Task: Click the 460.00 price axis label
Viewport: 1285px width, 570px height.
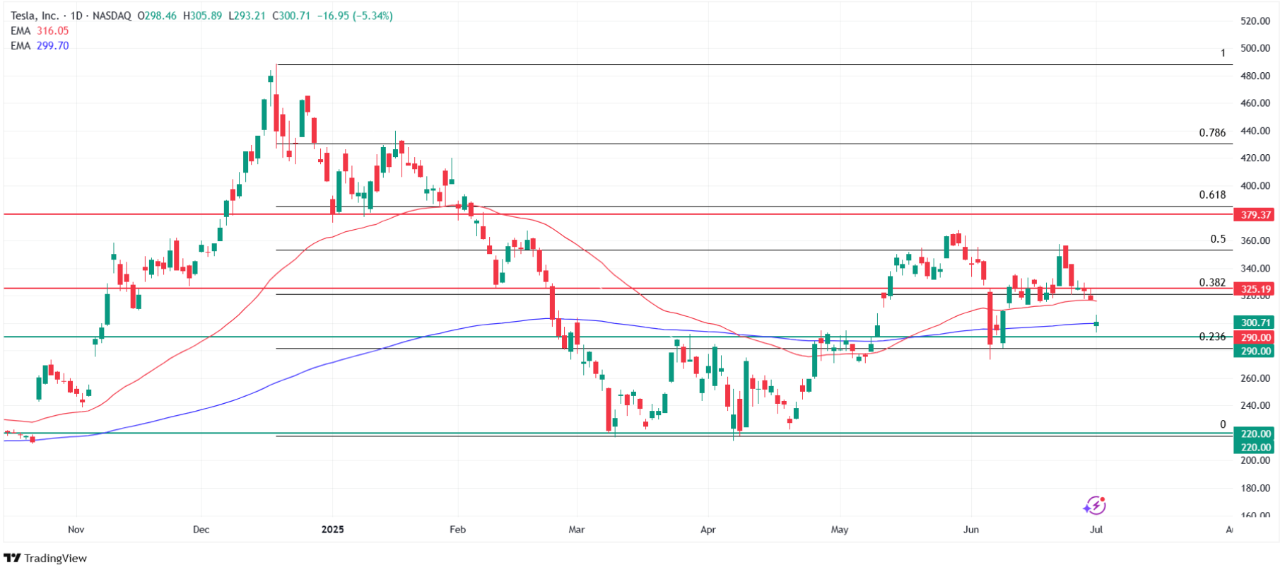Action: pyautogui.click(x=1255, y=103)
